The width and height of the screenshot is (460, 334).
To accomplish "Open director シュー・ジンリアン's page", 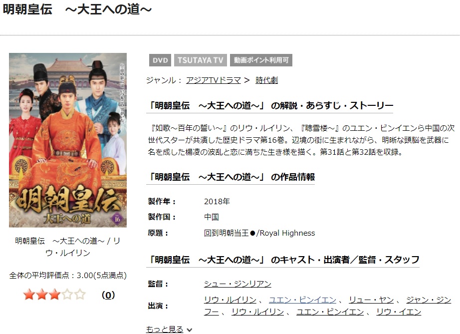I will [237, 284].
